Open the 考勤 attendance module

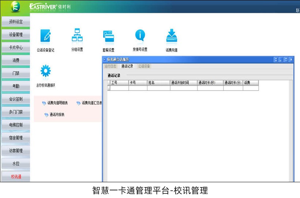[15, 86]
